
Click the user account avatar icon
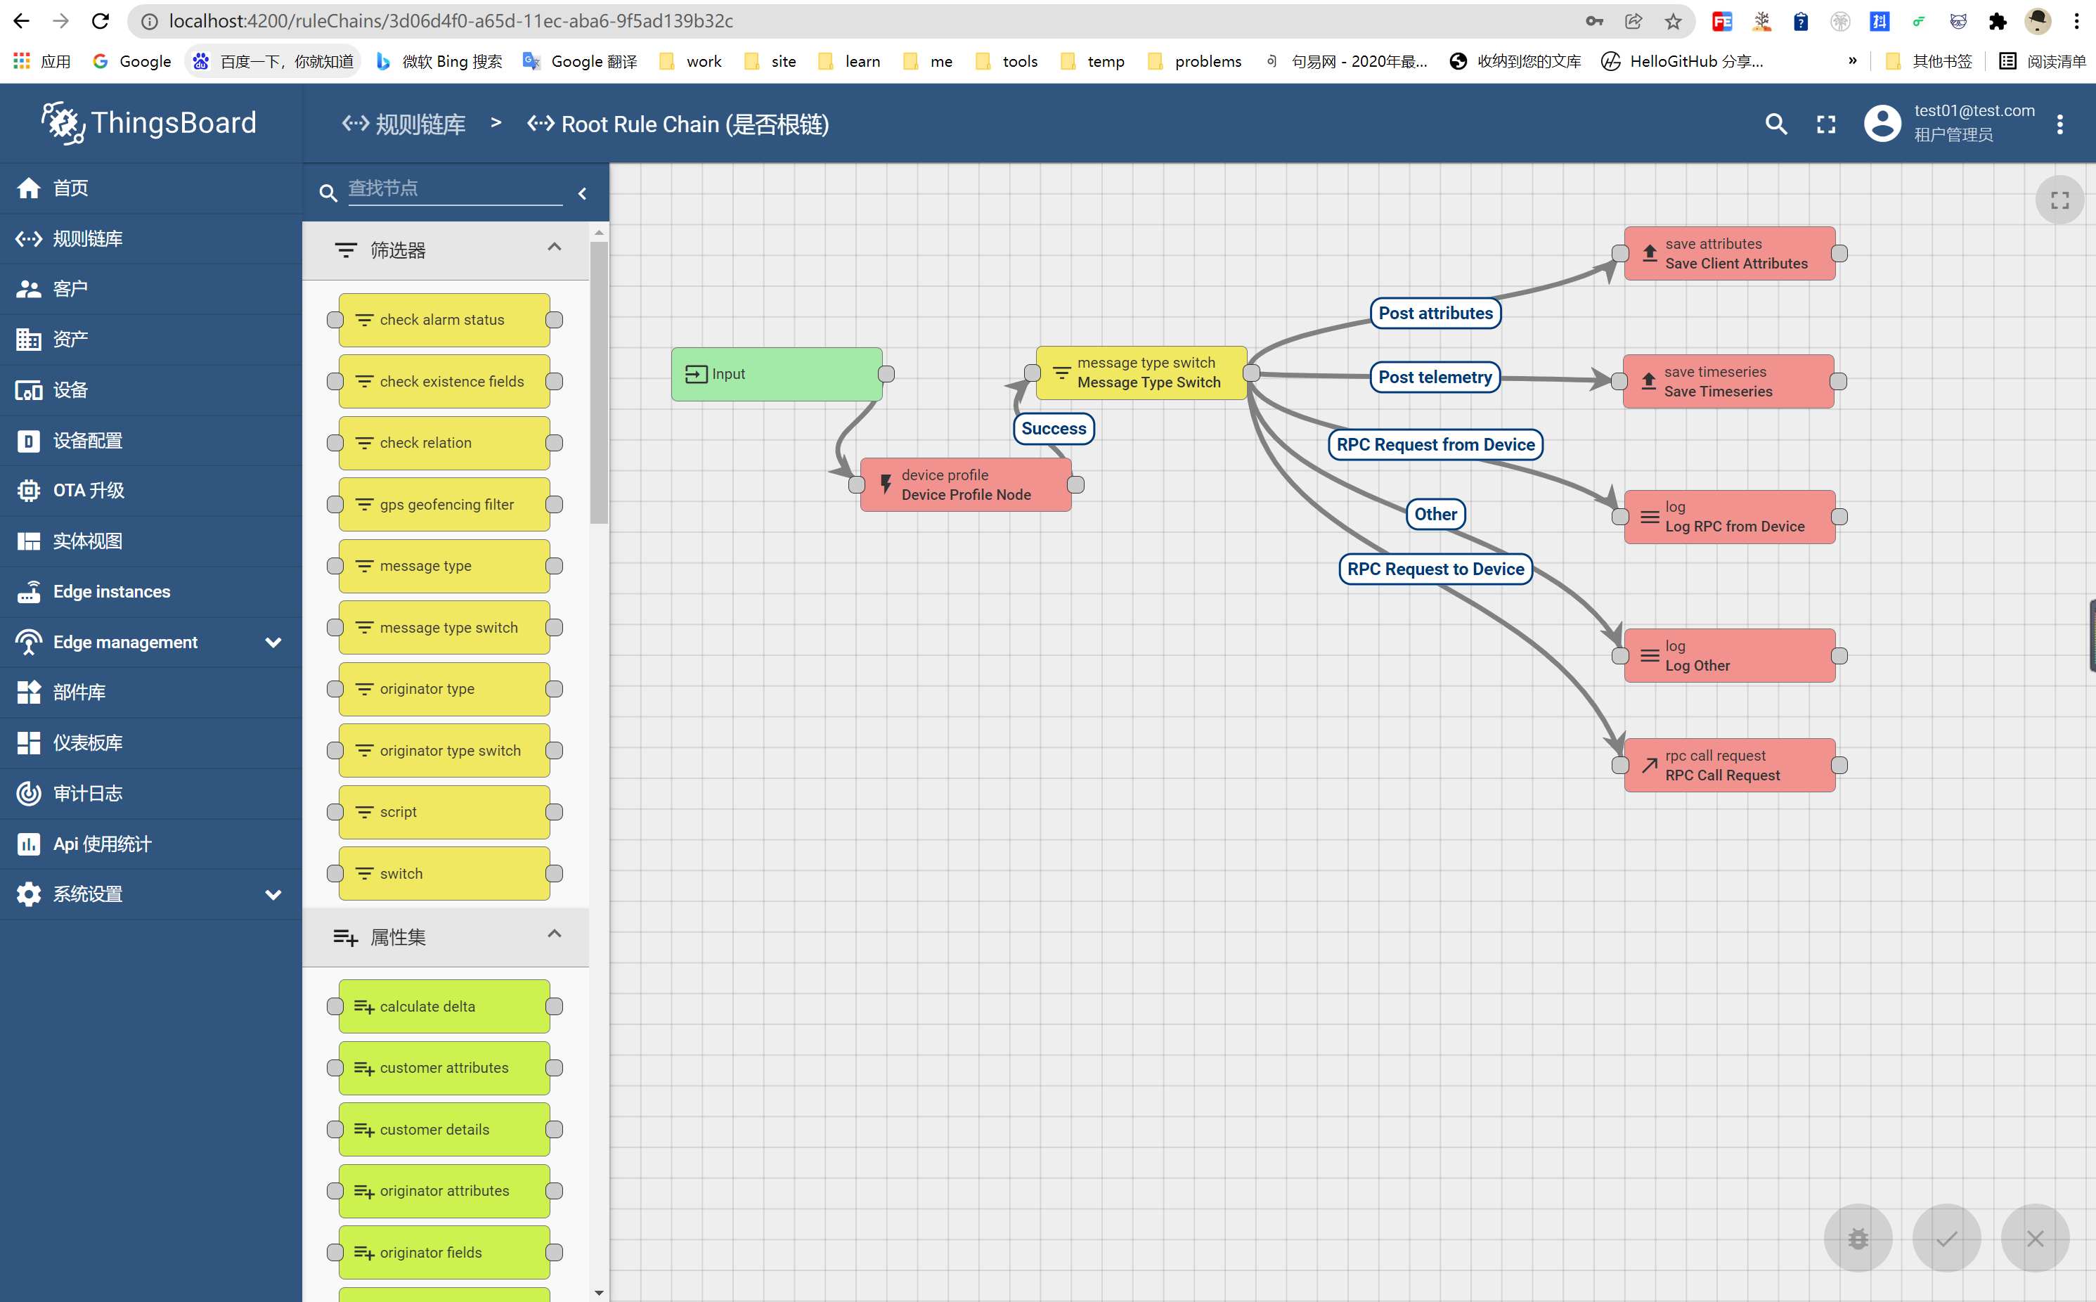click(1882, 123)
